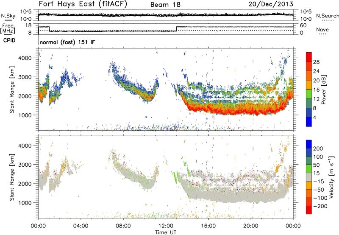339x235 pixels.
Task: Click the -15 label on velocity colorbar
Action: pyautogui.click(x=319, y=182)
